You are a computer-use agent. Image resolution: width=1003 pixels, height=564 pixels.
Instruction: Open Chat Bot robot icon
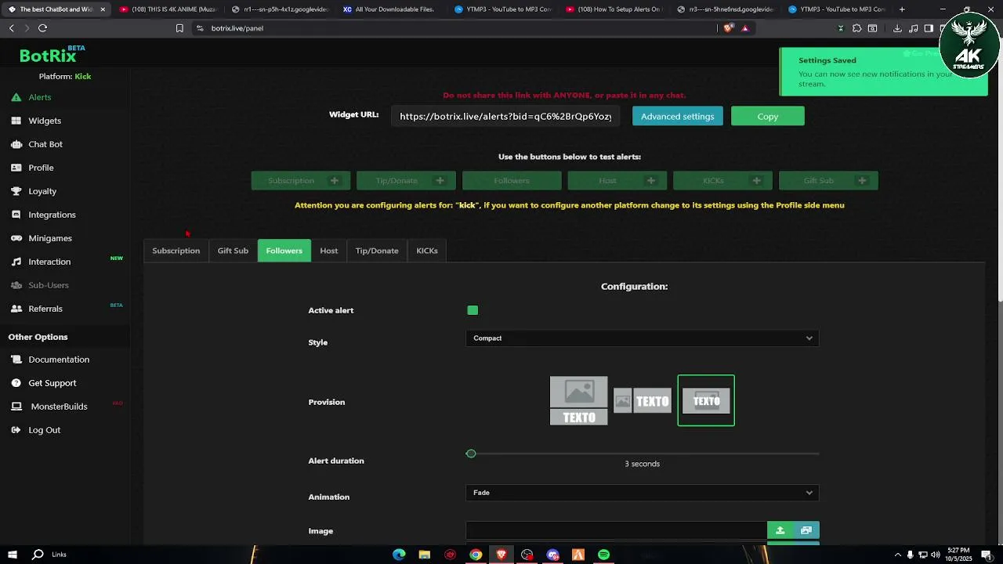click(16, 144)
